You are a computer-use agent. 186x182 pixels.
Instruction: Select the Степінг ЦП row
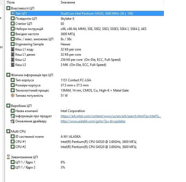coord(87,24)
